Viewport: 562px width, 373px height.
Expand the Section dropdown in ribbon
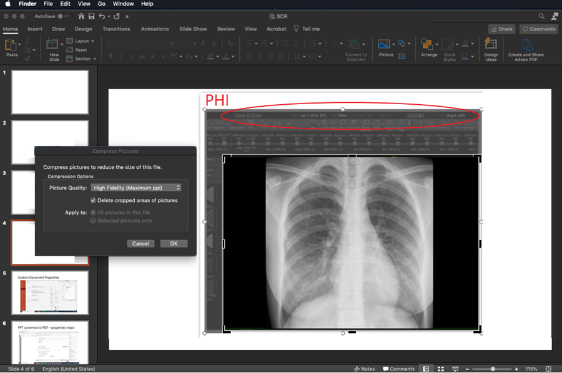(x=85, y=59)
